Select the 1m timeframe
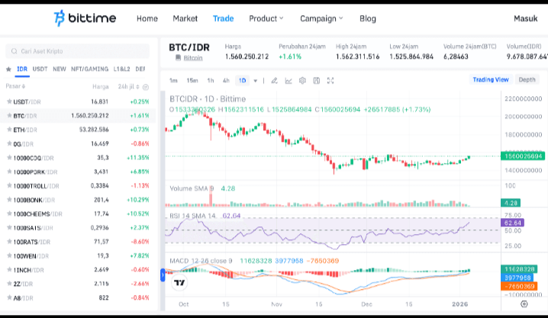Screen dimensions: 548x318 (173, 81)
